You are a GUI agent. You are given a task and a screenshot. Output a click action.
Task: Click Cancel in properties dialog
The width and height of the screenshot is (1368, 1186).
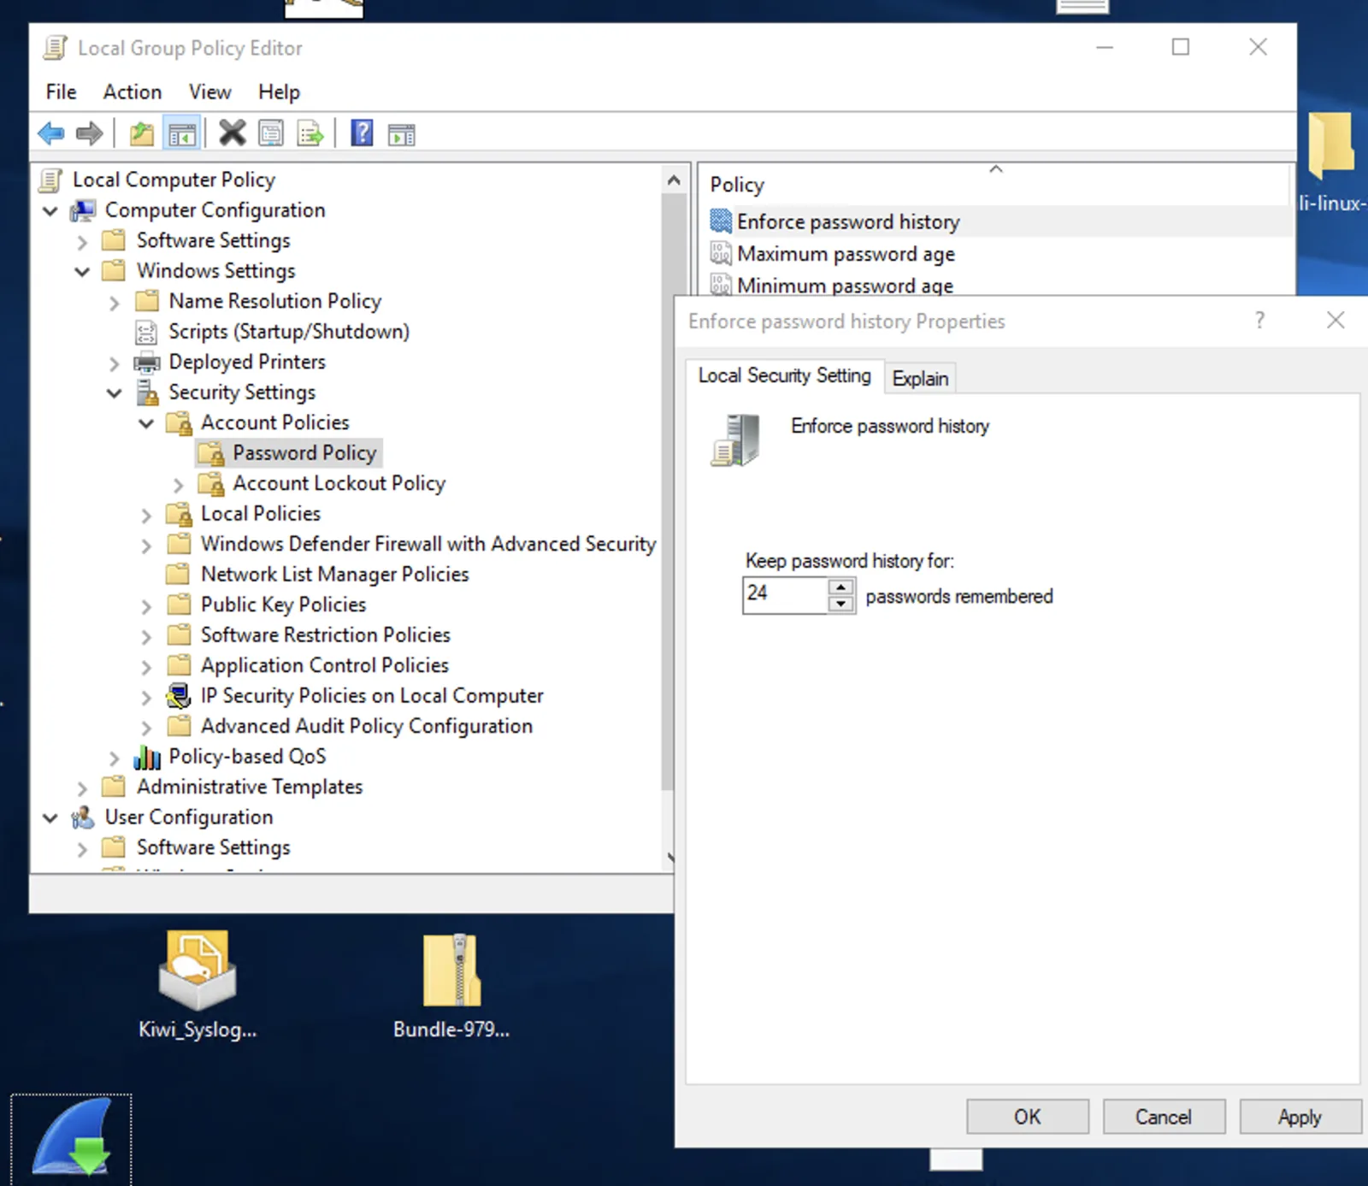pos(1164,1117)
